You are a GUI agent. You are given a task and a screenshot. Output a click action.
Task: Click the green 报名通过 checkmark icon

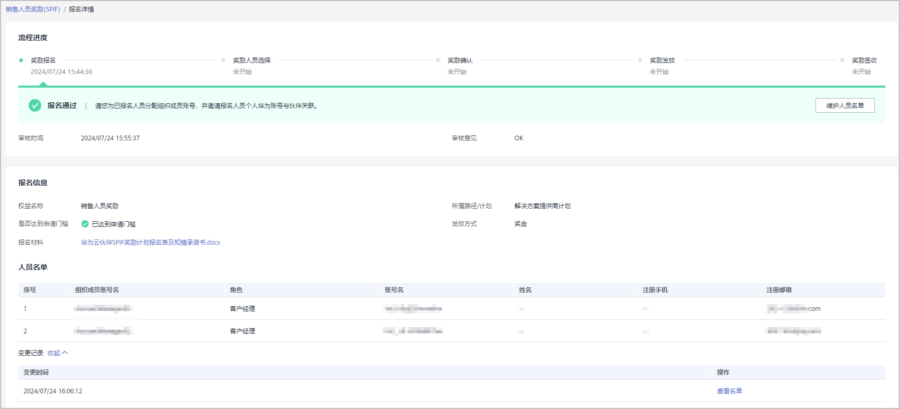35,105
